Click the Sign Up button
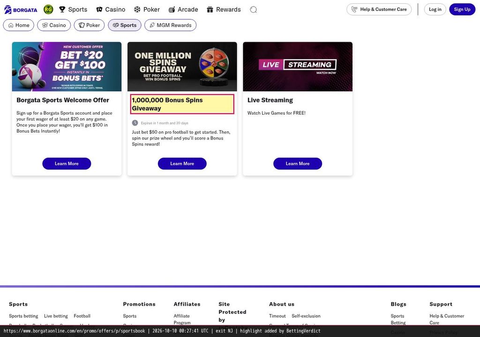The height and width of the screenshot is (337, 480). point(462,9)
